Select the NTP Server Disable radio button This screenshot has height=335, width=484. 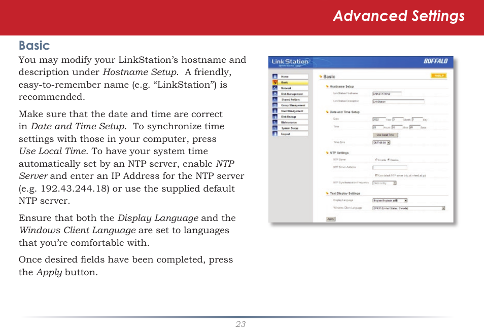point(389,160)
